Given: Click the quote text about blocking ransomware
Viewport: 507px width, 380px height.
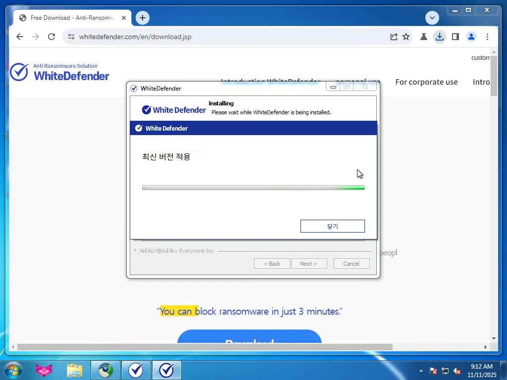Looking at the screenshot, I should click(250, 312).
